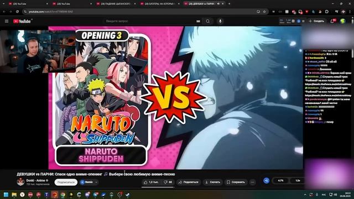Close the ДЕВУШКИ vs ПАРНИ tab

[223, 4]
